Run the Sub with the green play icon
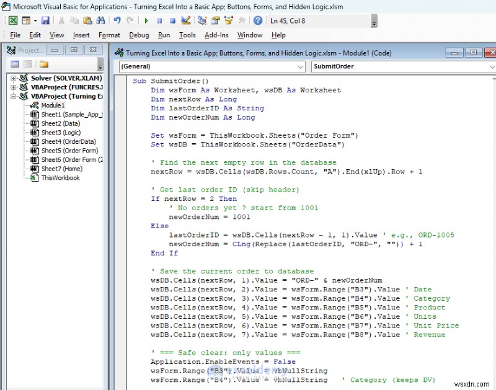 click(x=146, y=21)
